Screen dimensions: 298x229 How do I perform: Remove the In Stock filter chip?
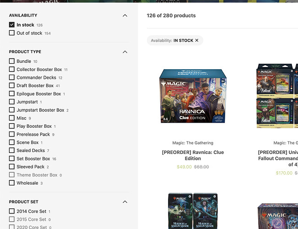[197, 40]
